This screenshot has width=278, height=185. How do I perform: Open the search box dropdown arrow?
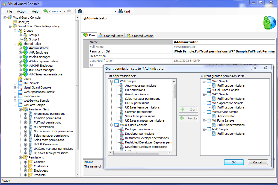click(x=115, y=11)
